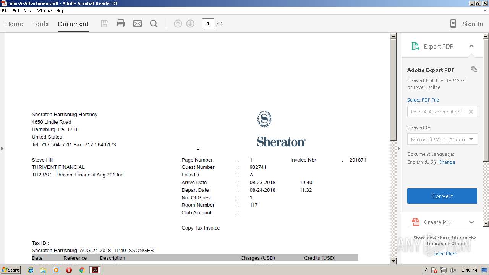This screenshot has height=275, width=489.
Task: Open the Help menu
Action: (60, 11)
